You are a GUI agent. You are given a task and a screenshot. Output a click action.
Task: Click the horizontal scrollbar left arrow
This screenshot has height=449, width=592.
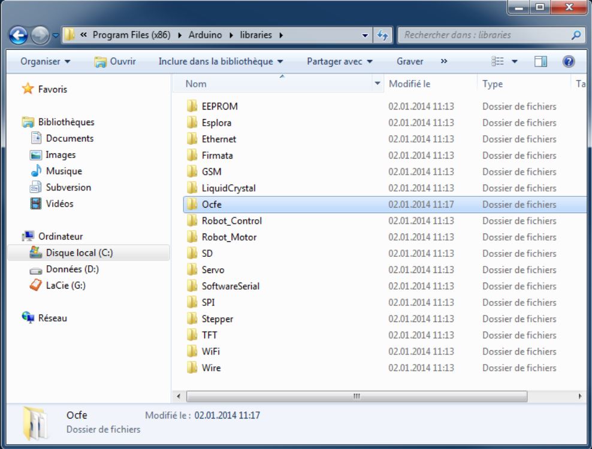coord(178,396)
